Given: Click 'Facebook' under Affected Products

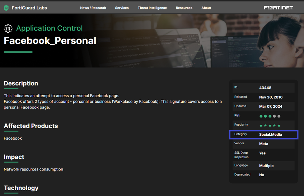Looking at the screenshot, I should tap(13, 138).
